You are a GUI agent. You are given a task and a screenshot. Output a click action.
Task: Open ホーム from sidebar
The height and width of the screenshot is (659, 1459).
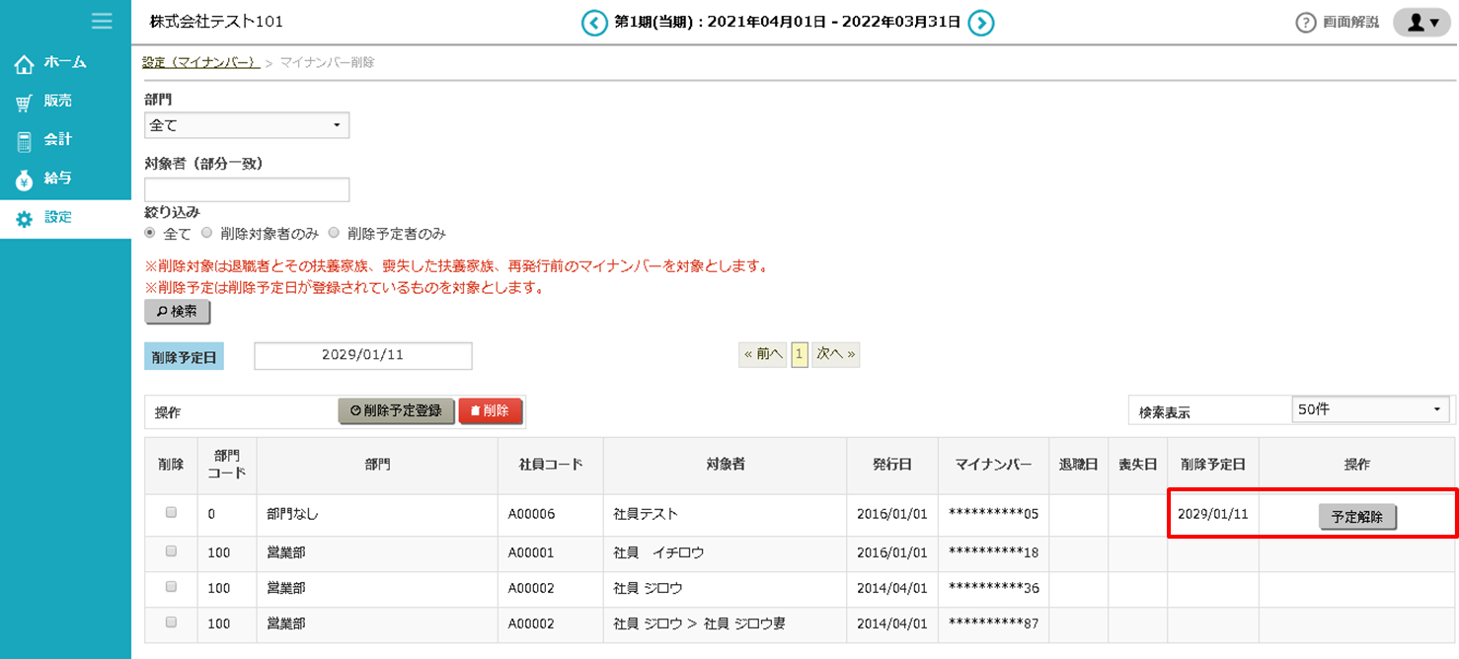pos(64,63)
